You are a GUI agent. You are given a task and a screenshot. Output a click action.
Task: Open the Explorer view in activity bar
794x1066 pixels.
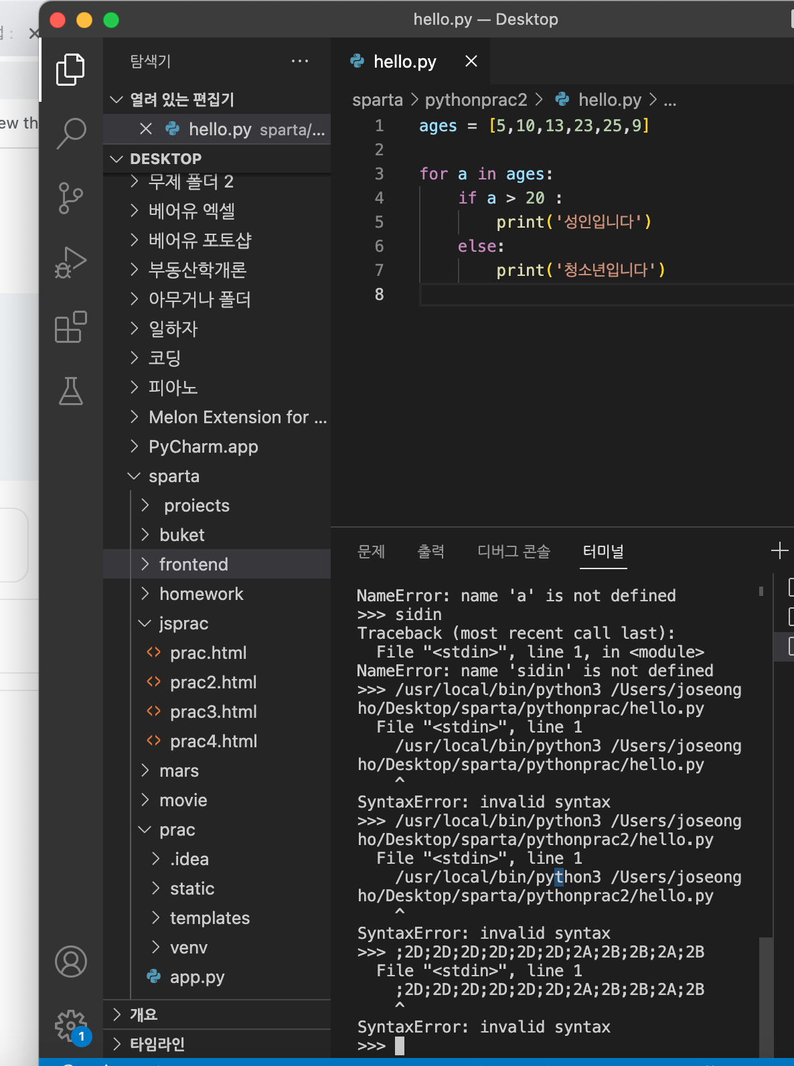point(70,70)
